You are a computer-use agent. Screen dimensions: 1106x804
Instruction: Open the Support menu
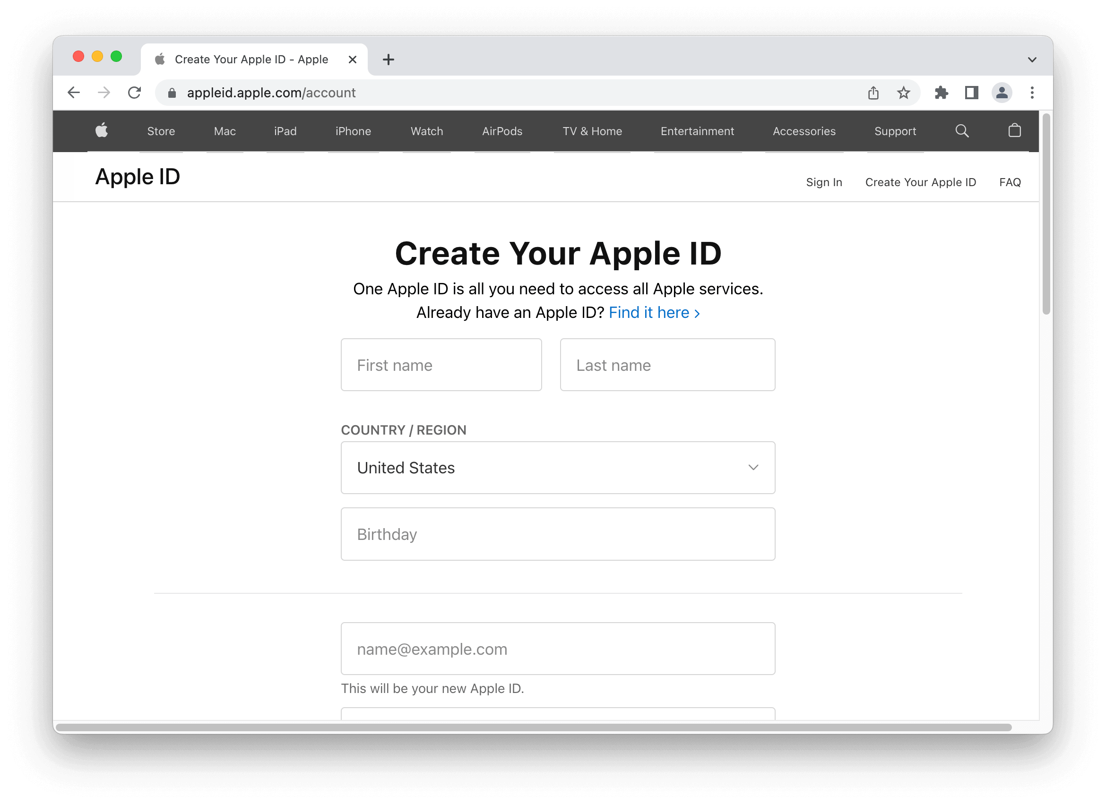pos(895,131)
